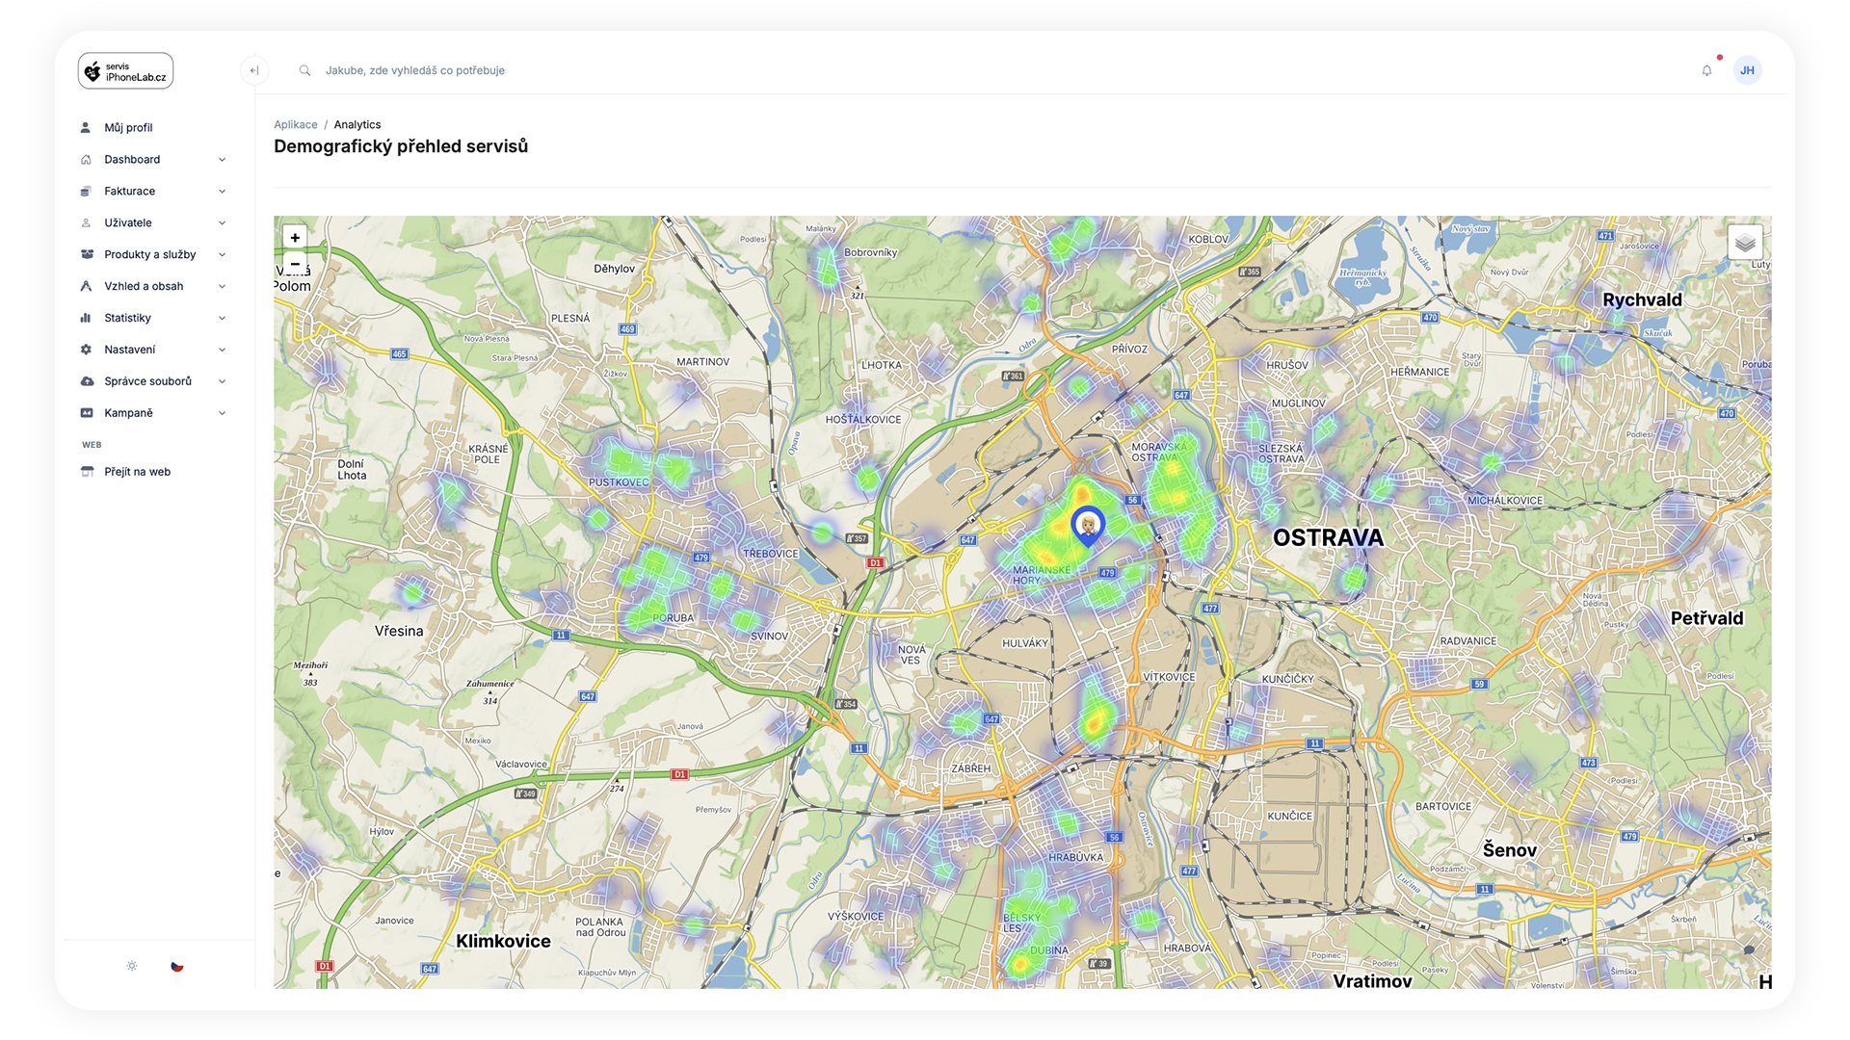Expand the Produkty a služby chevron
1850x1040 pixels.
coord(223,255)
